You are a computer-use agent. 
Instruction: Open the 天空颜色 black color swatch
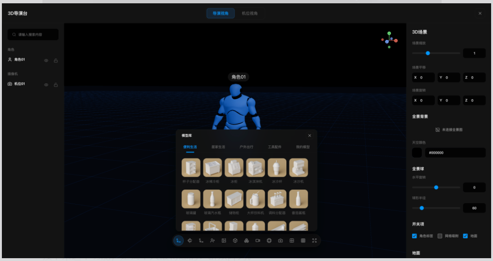pyautogui.click(x=417, y=152)
